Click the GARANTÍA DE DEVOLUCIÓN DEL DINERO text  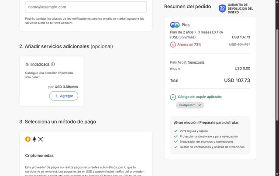(241, 8)
